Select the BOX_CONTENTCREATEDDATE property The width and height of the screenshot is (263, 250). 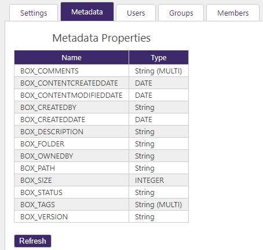click(x=69, y=83)
